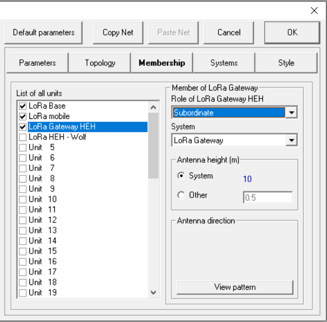
Task: Uncheck the LoRa Base unit
Action: (x=23, y=106)
